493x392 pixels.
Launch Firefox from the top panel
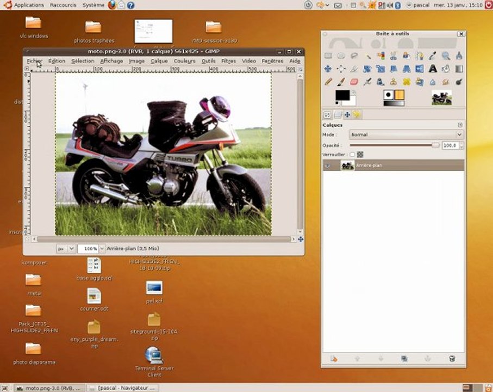click(x=112, y=5)
